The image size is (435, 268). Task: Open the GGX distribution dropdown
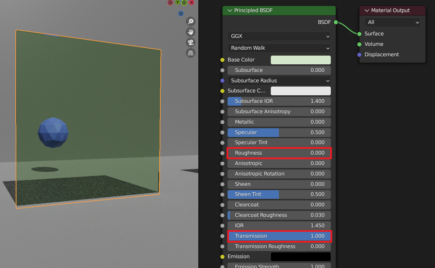coord(279,36)
